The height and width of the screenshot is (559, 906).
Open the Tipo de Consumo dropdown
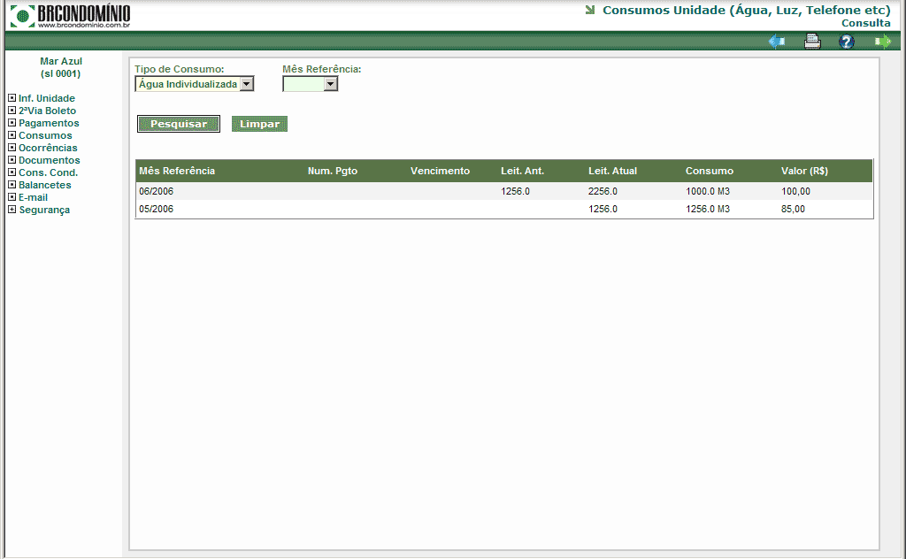coord(194,84)
